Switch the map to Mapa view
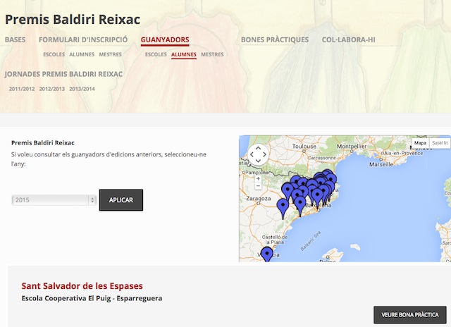The width and height of the screenshot is (451, 327). tap(420, 142)
